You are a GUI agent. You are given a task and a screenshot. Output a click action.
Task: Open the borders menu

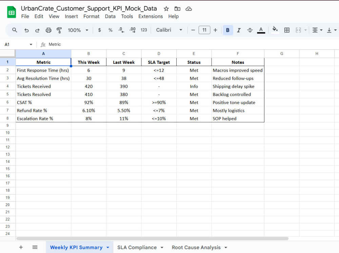(x=287, y=30)
